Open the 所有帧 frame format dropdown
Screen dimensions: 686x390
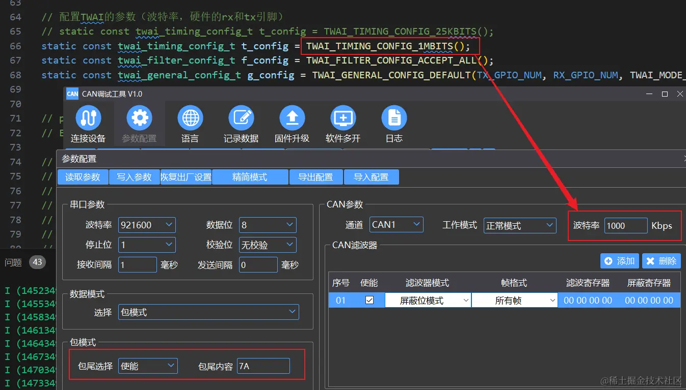click(x=515, y=301)
